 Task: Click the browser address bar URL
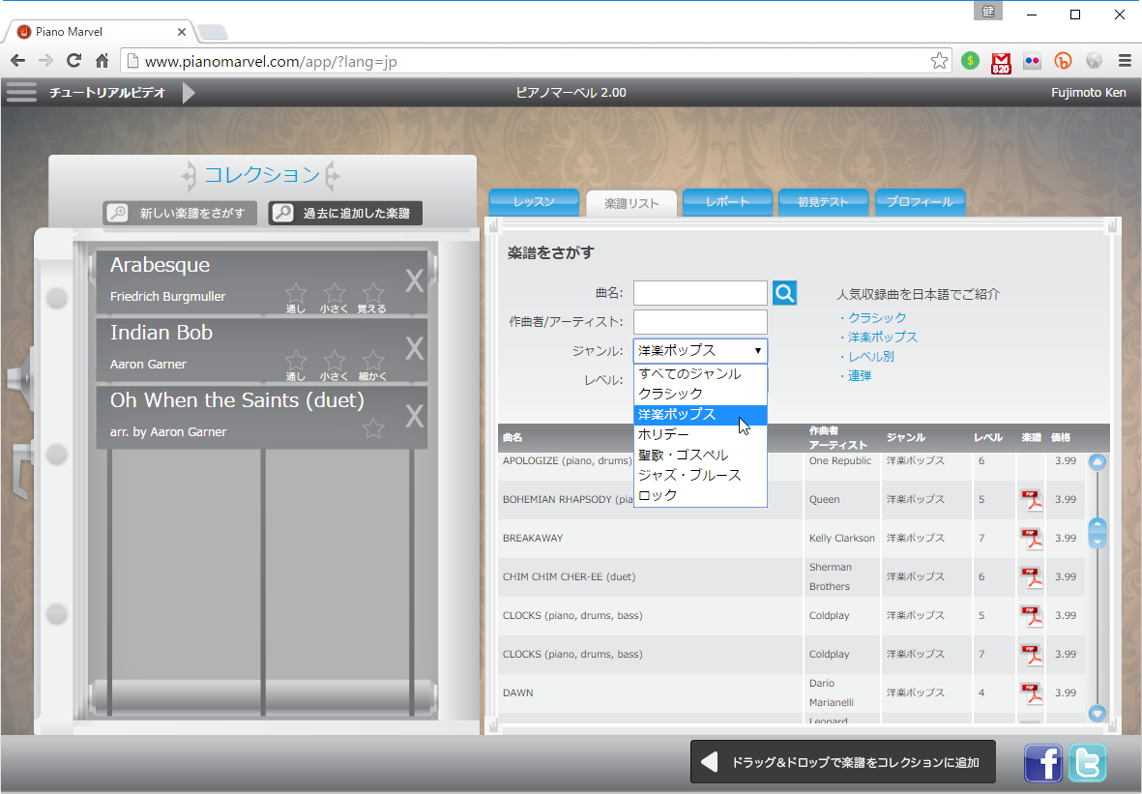(270, 62)
